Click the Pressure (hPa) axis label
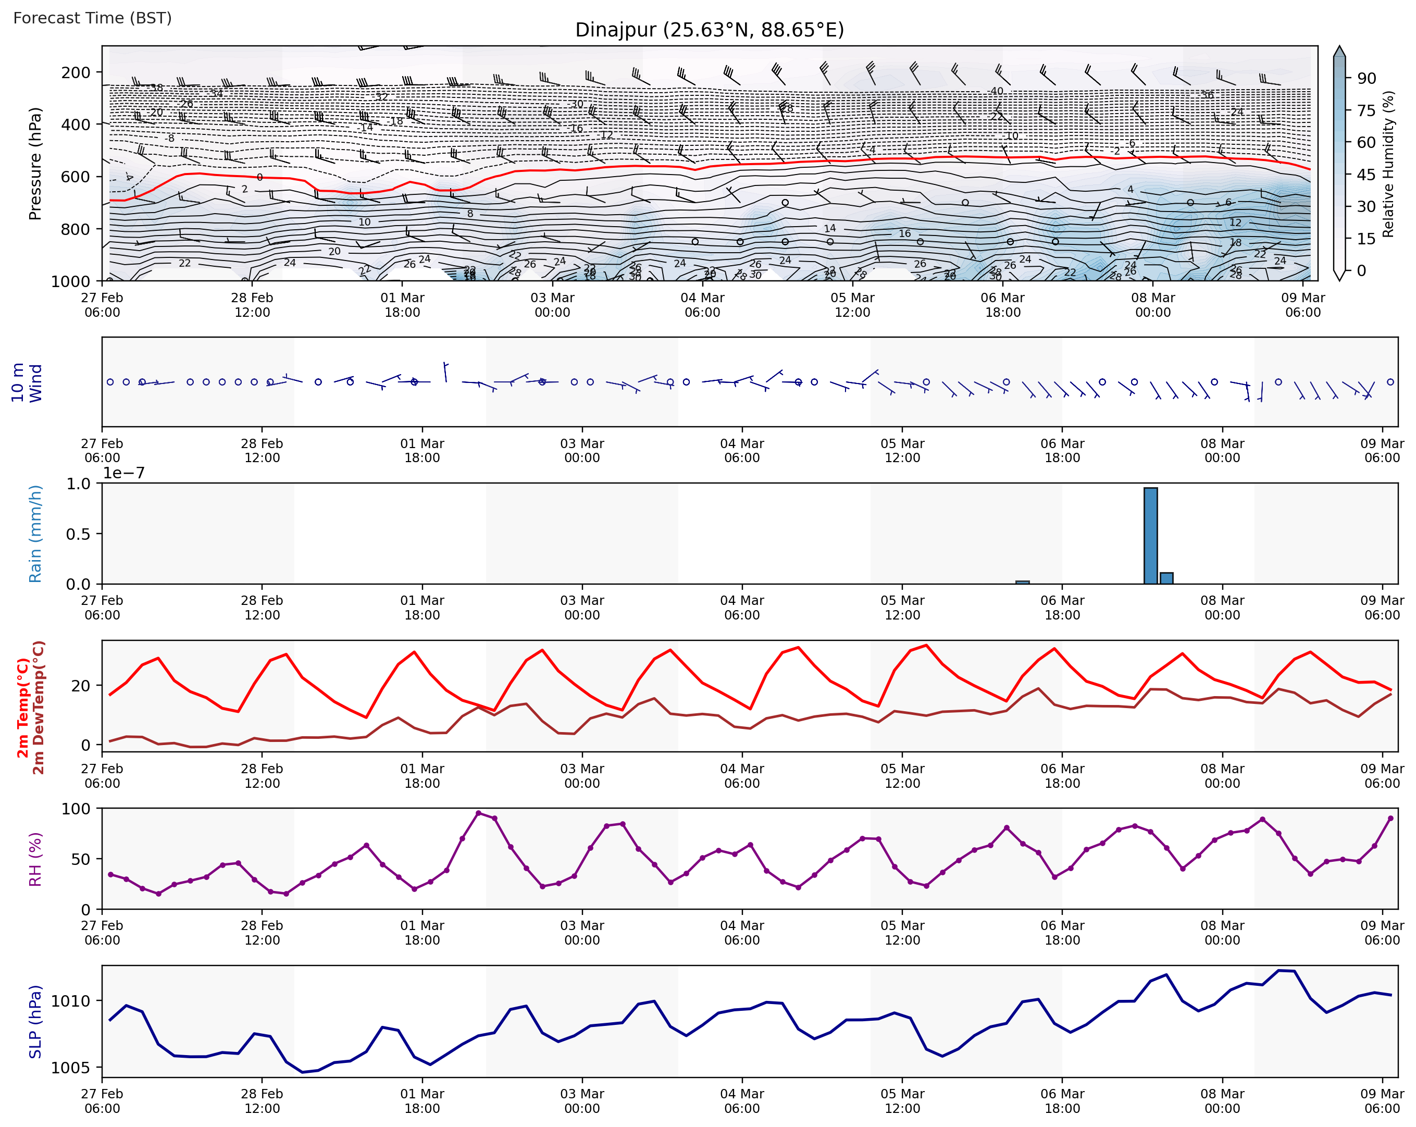 [35, 164]
